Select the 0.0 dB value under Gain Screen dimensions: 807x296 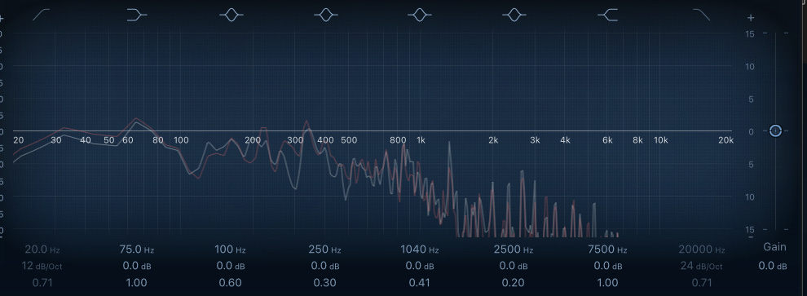[x=773, y=266]
